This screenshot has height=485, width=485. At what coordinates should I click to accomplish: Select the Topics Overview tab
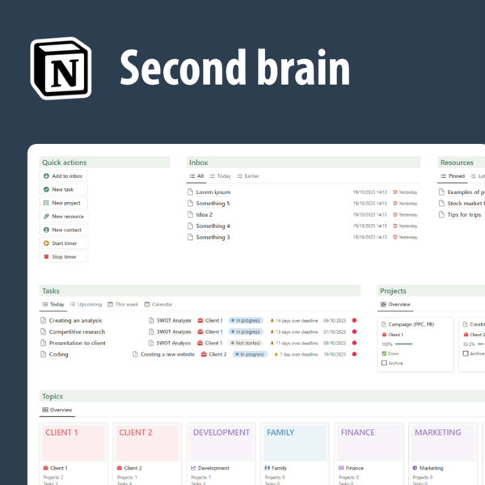coord(57,410)
